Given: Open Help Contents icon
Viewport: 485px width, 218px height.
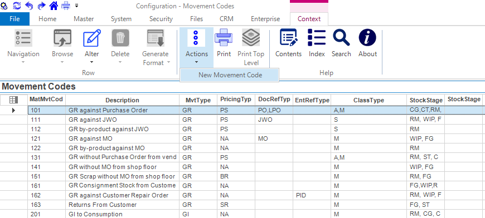Looking at the screenshot, I should coord(289,38).
